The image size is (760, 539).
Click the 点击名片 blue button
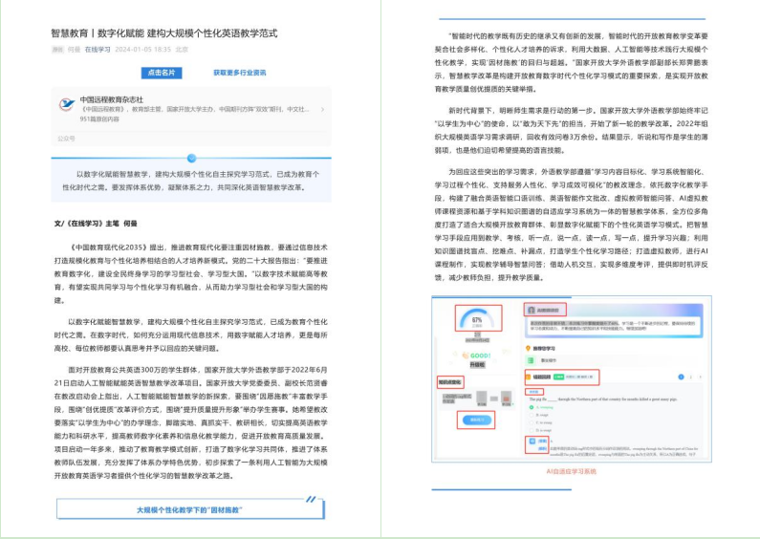(162, 73)
